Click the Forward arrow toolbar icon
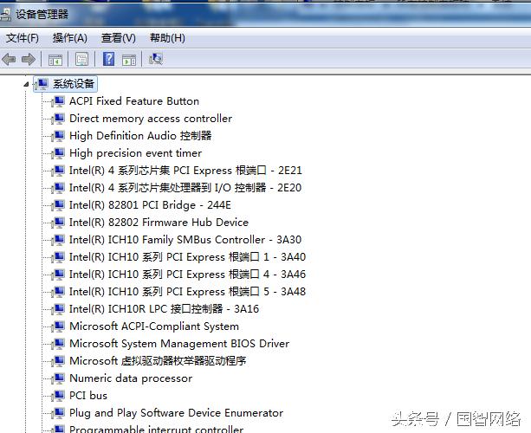 tap(28, 59)
